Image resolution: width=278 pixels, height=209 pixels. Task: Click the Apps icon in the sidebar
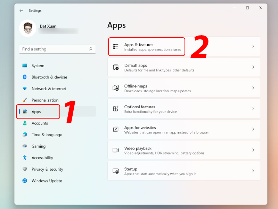tap(25, 111)
